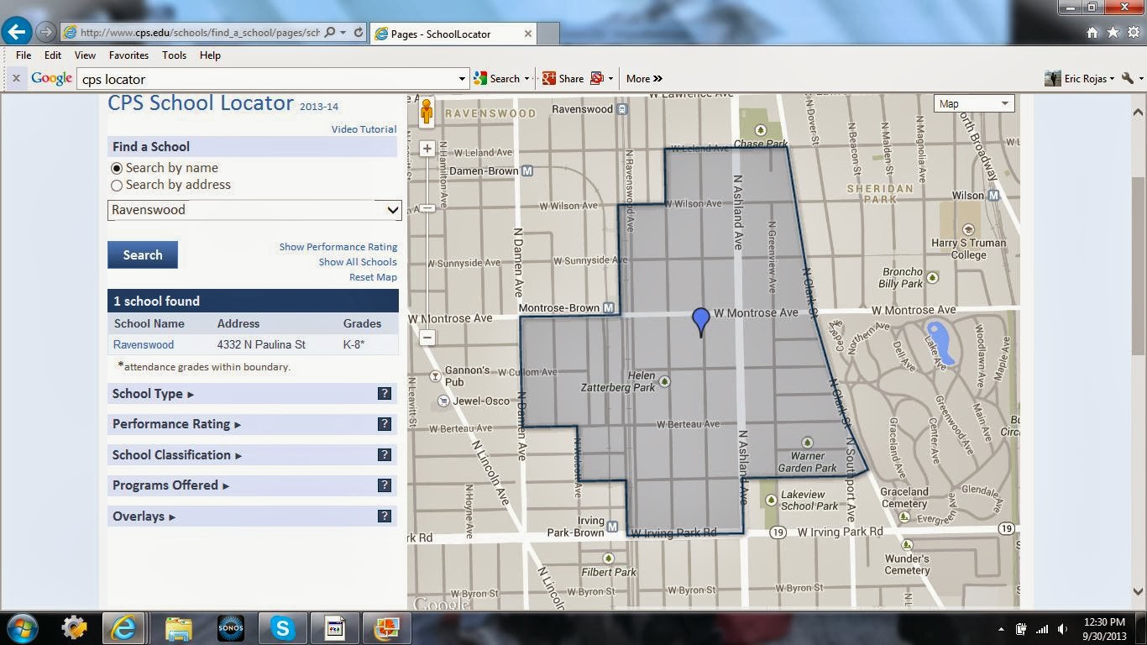1147x645 pixels.
Task: Click the browser Forward arrow button
Action: [x=45, y=33]
